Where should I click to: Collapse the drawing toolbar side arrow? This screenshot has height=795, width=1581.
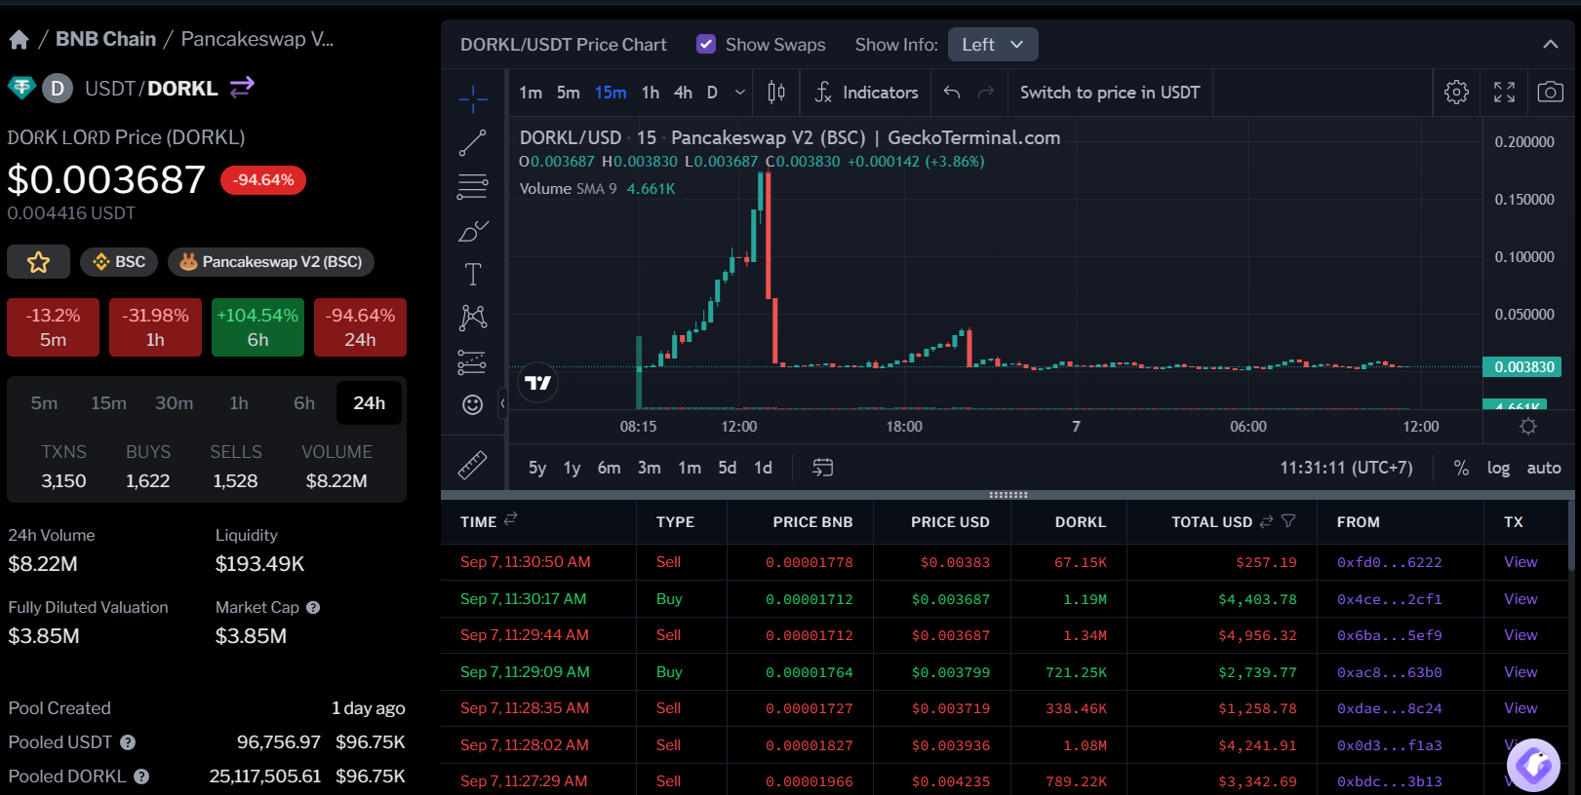point(502,403)
